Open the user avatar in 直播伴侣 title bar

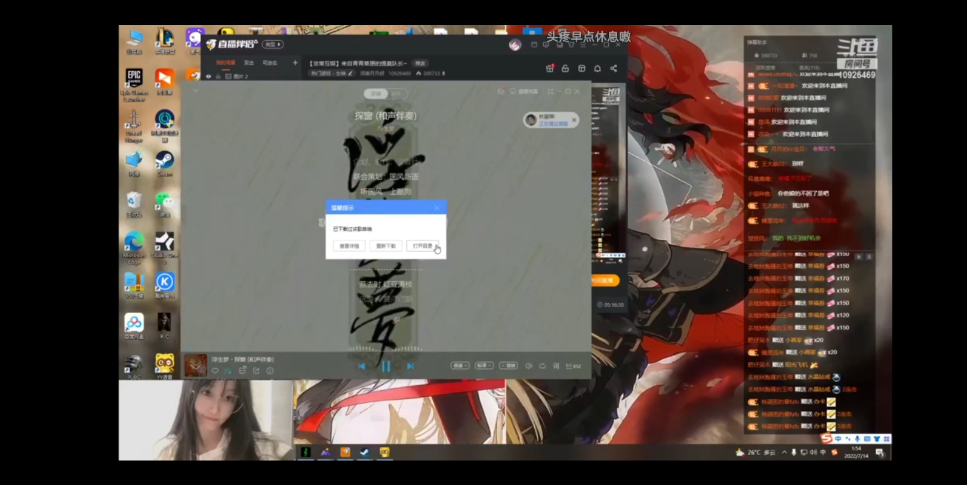tap(515, 45)
